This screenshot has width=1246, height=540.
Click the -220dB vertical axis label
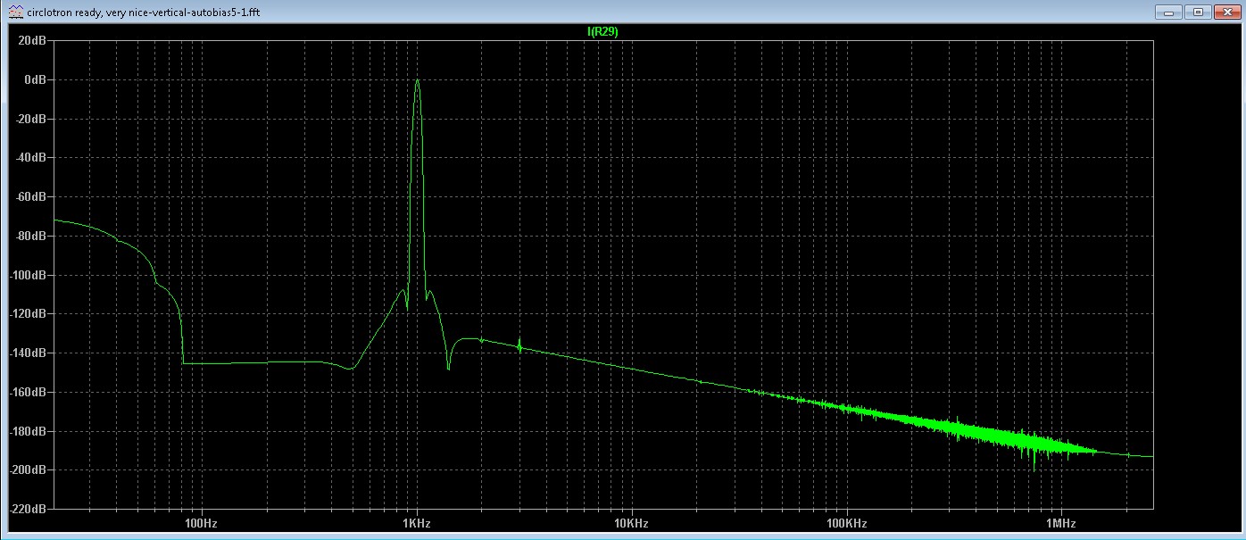pos(27,509)
